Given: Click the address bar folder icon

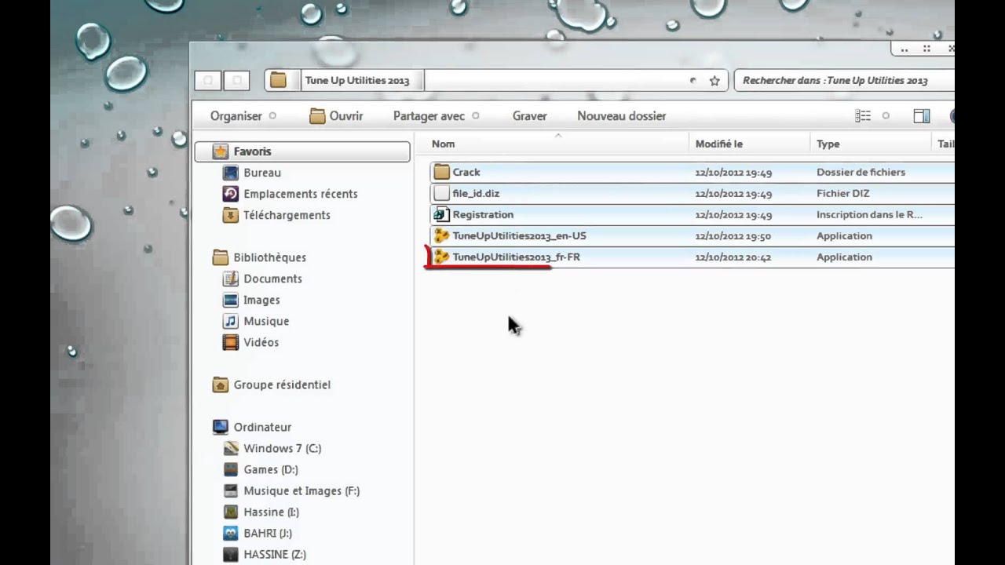Looking at the screenshot, I should 278,80.
